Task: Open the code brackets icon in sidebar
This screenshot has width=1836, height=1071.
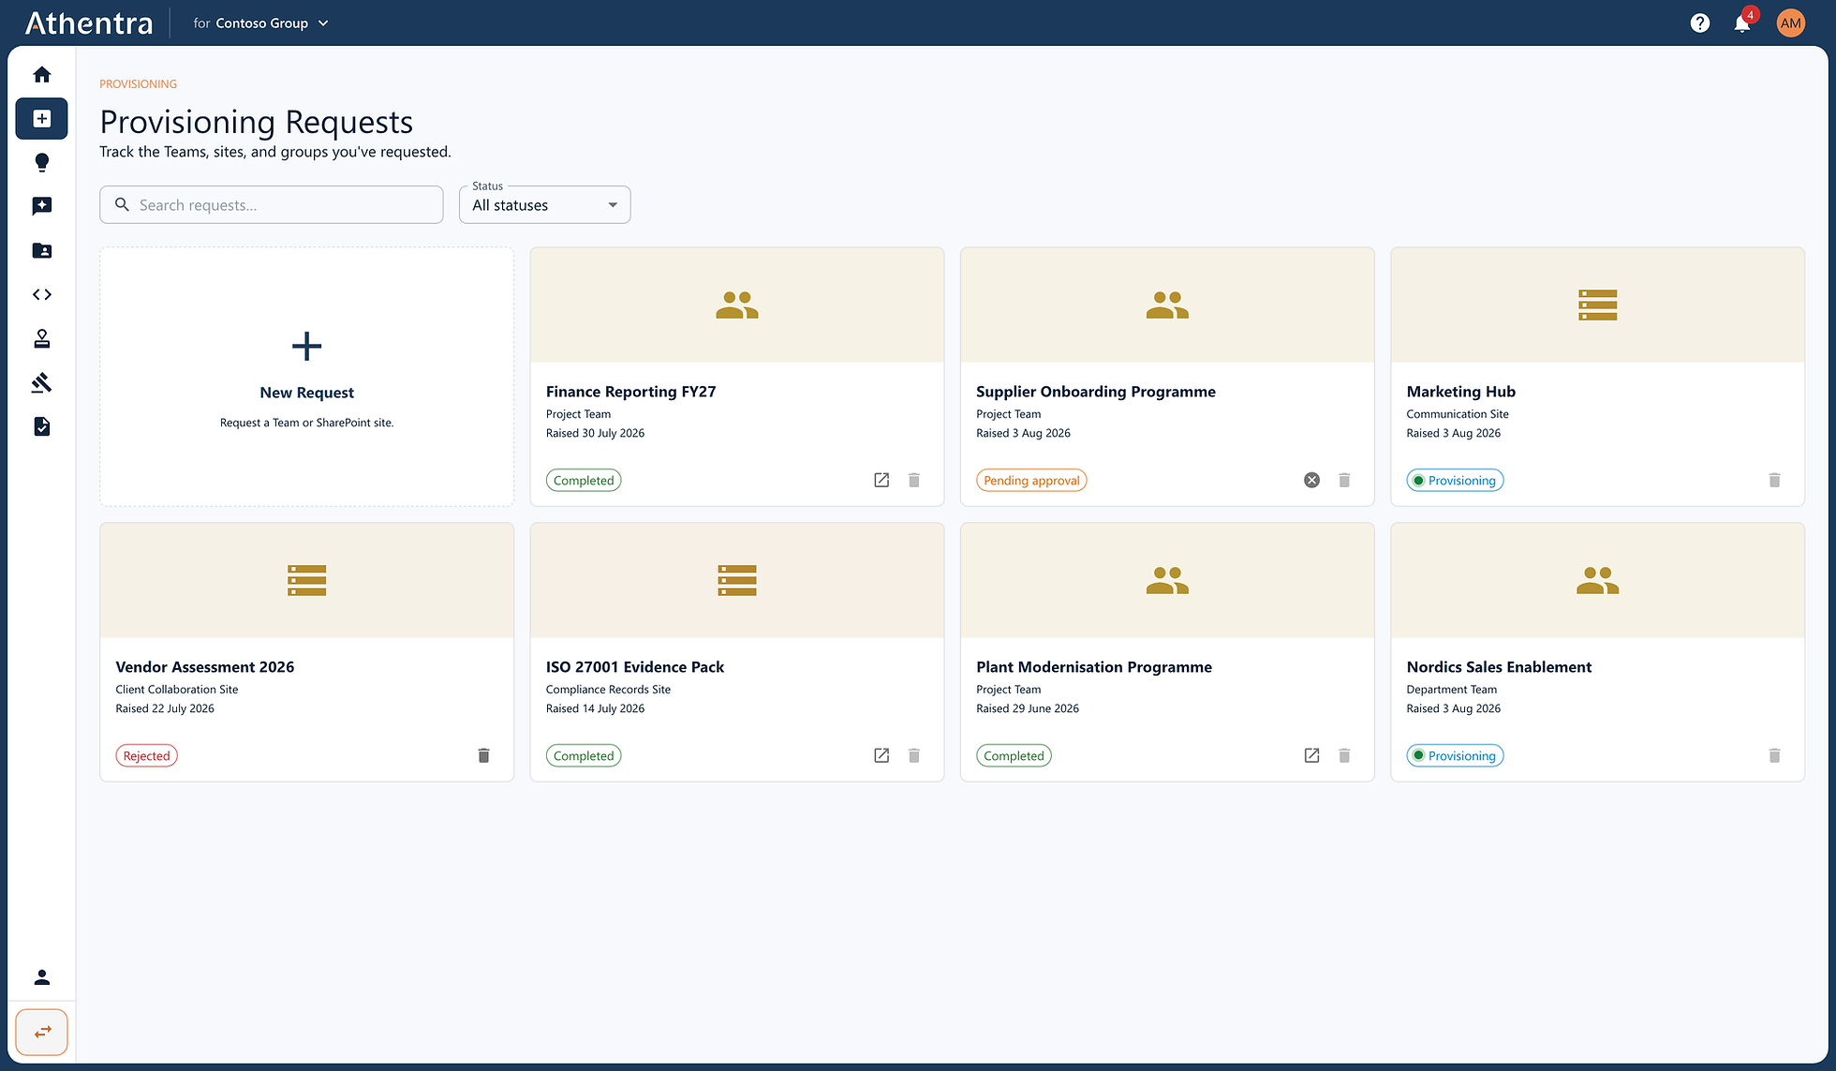Action: point(41,294)
